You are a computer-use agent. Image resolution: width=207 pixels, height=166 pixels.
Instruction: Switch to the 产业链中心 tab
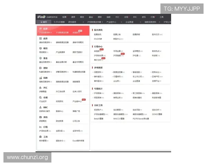111,22
